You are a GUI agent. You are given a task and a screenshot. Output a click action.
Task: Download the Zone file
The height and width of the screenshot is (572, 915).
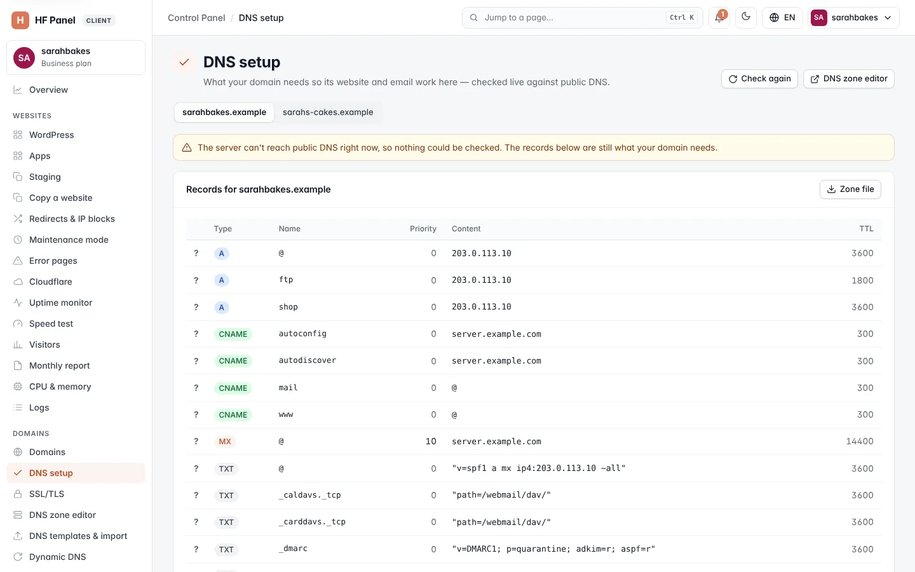pos(850,189)
